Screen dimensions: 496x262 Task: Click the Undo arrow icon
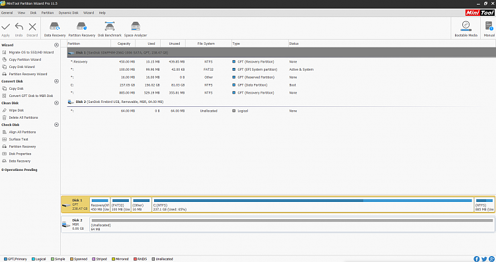pyautogui.click(x=19, y=26)
